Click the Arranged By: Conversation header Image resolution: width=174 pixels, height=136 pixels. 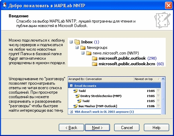85,79
